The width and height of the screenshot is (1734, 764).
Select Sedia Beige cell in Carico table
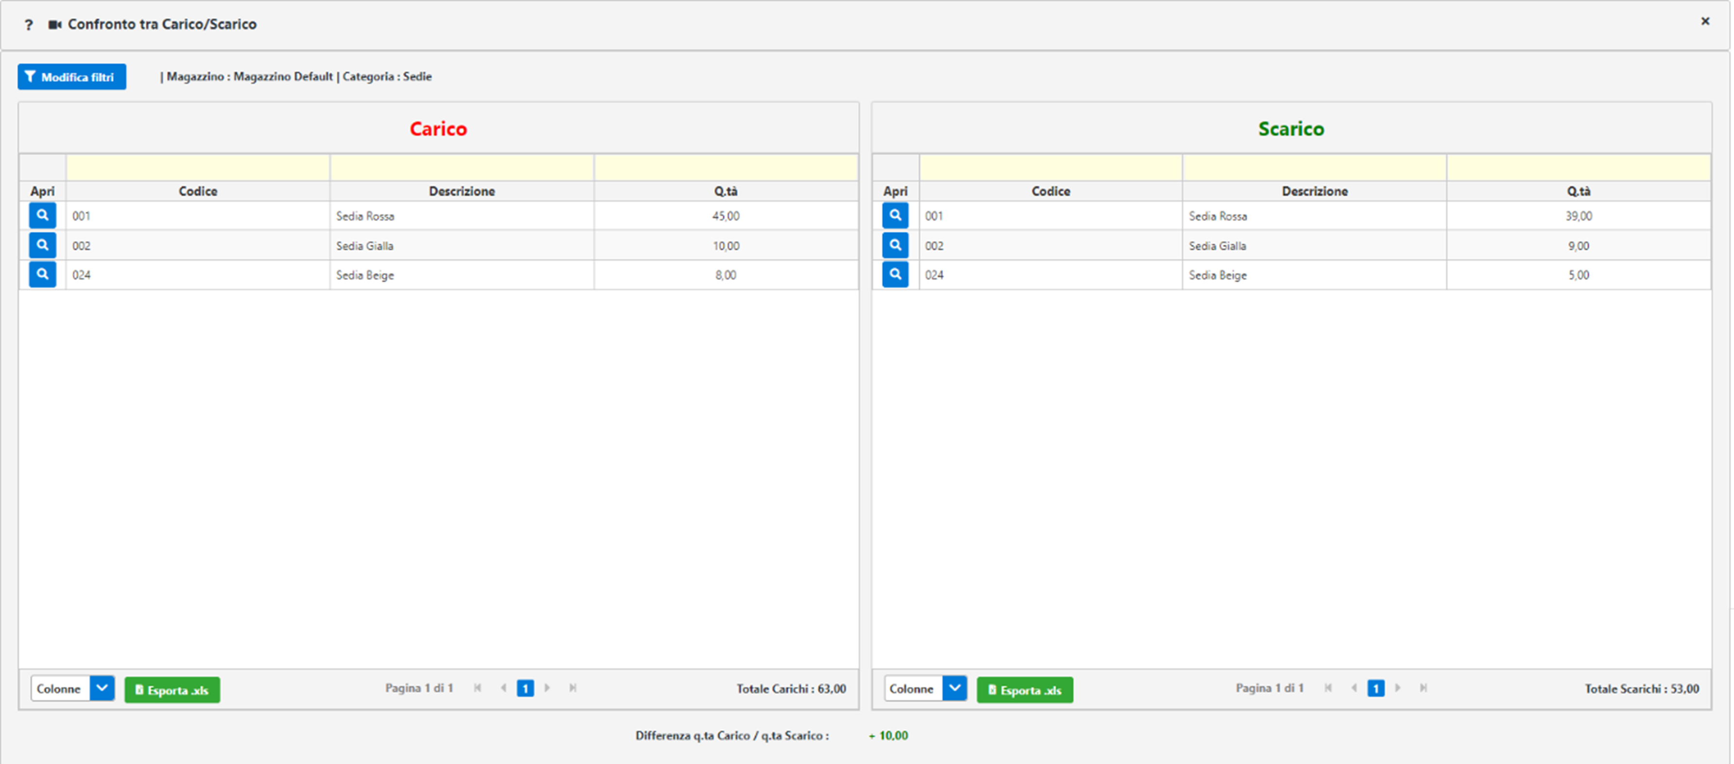click(462, 275)
